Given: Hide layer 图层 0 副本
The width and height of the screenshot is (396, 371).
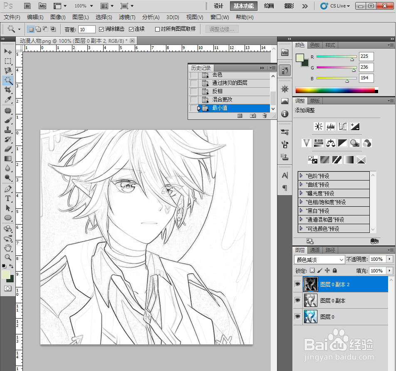Looking at the screenshot, I should [x=298, y=300].
